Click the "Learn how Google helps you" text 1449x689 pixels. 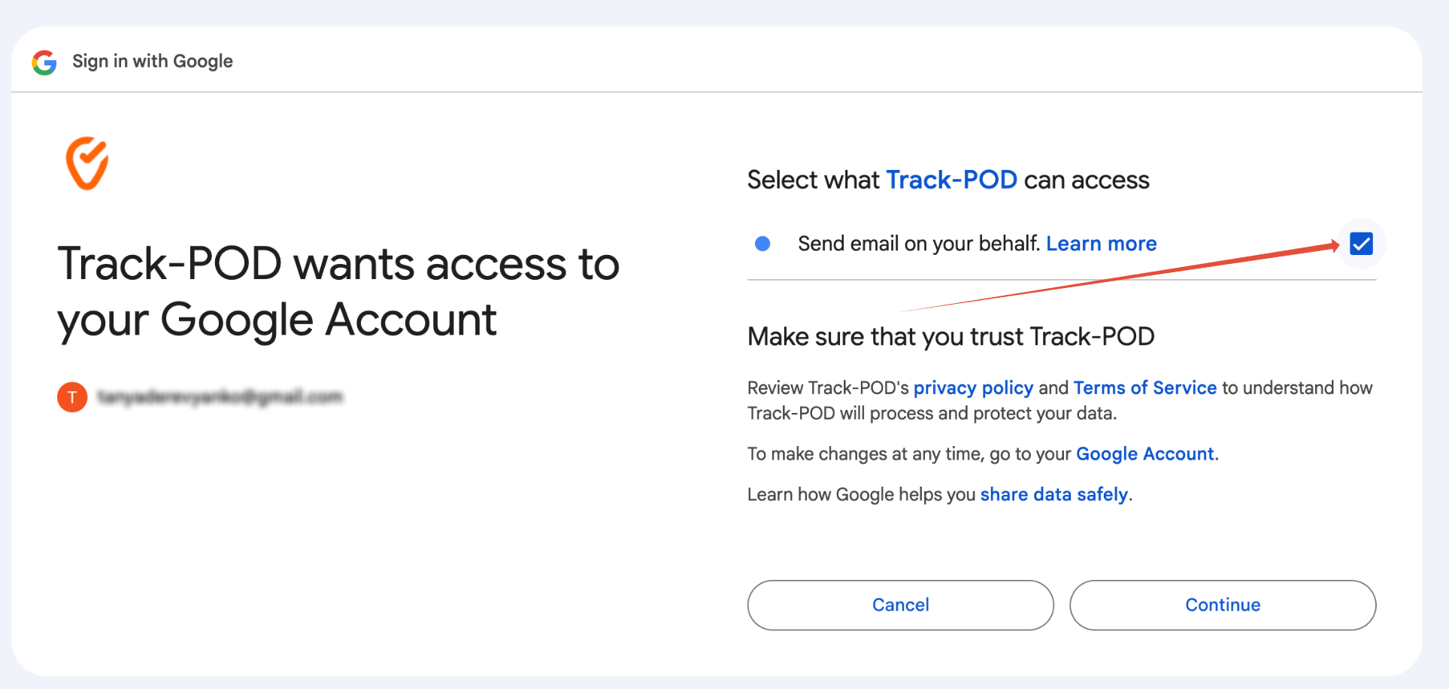click(861, 495)
